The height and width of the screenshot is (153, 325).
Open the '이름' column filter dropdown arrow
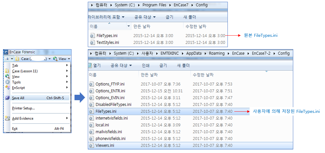click(x=129, y=27)
